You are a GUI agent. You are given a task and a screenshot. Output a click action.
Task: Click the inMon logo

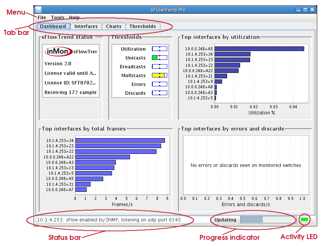59,51
